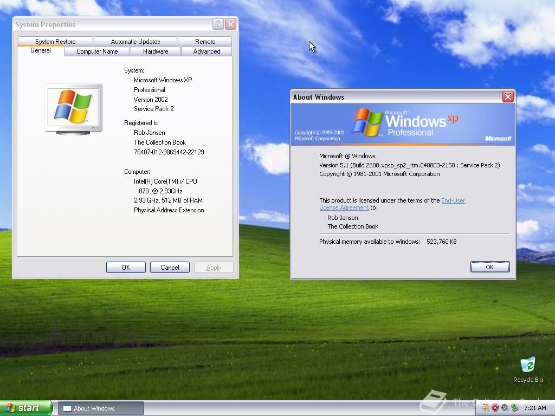Switch to the System Restore tab

pyautogui.click(x=55, y=41)
